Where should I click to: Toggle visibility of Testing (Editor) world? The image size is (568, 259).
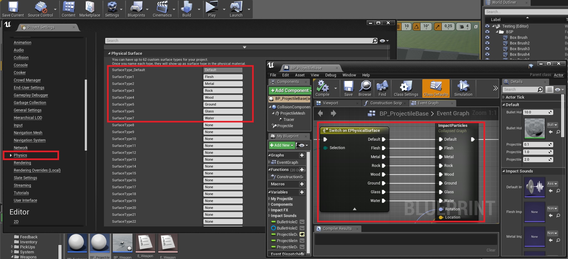[487, 26]
